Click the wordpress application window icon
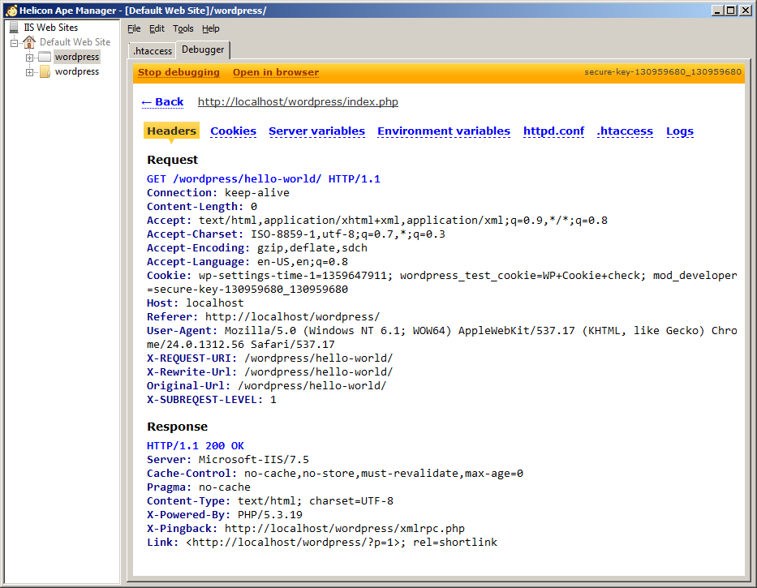757x588 pixels. point(45,58)
